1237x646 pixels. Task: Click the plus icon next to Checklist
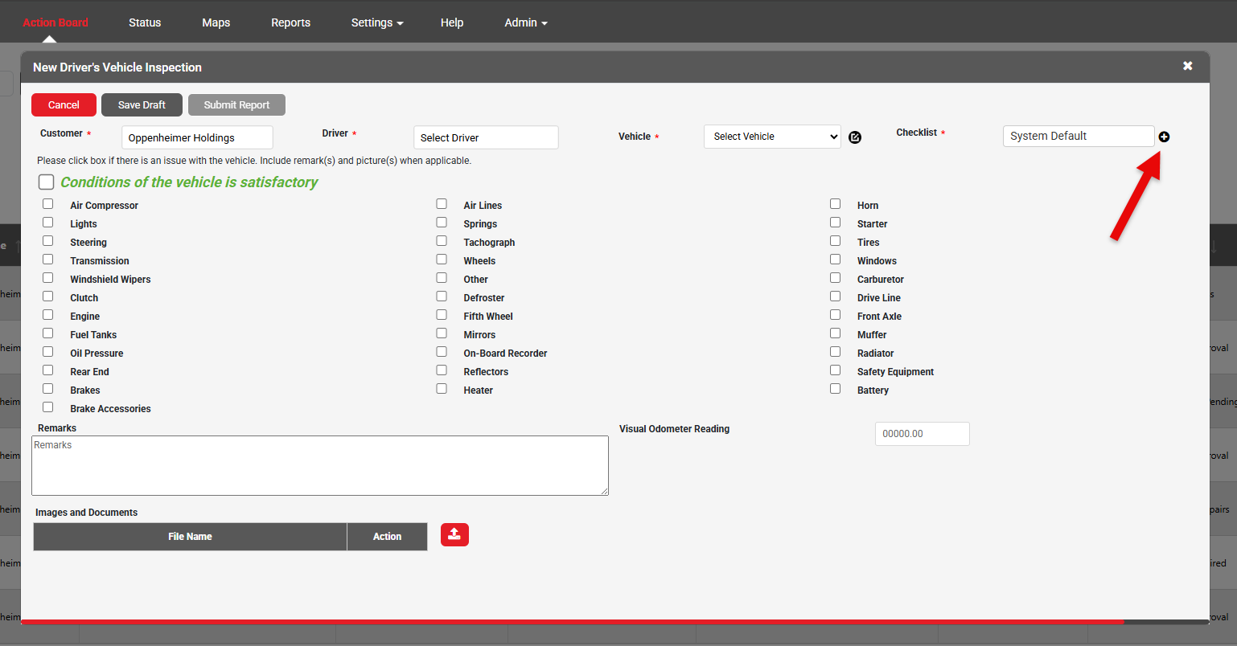(1164, 137)
